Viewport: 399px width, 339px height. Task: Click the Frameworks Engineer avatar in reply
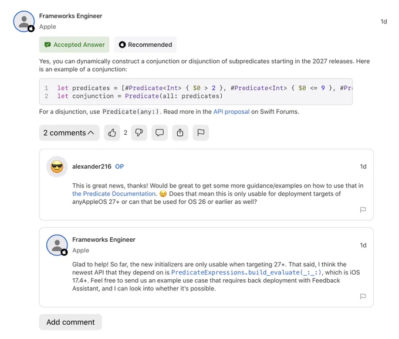(x=57, y=245)
